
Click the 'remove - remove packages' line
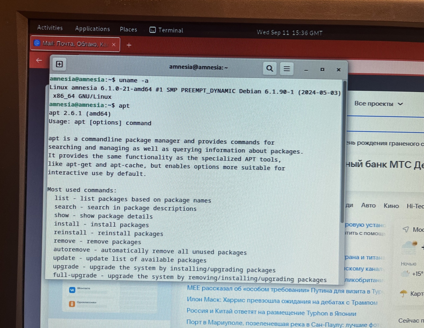click(97, 242)
